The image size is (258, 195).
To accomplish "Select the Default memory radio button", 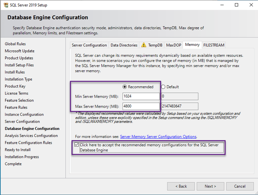I will tap(163, 87).
